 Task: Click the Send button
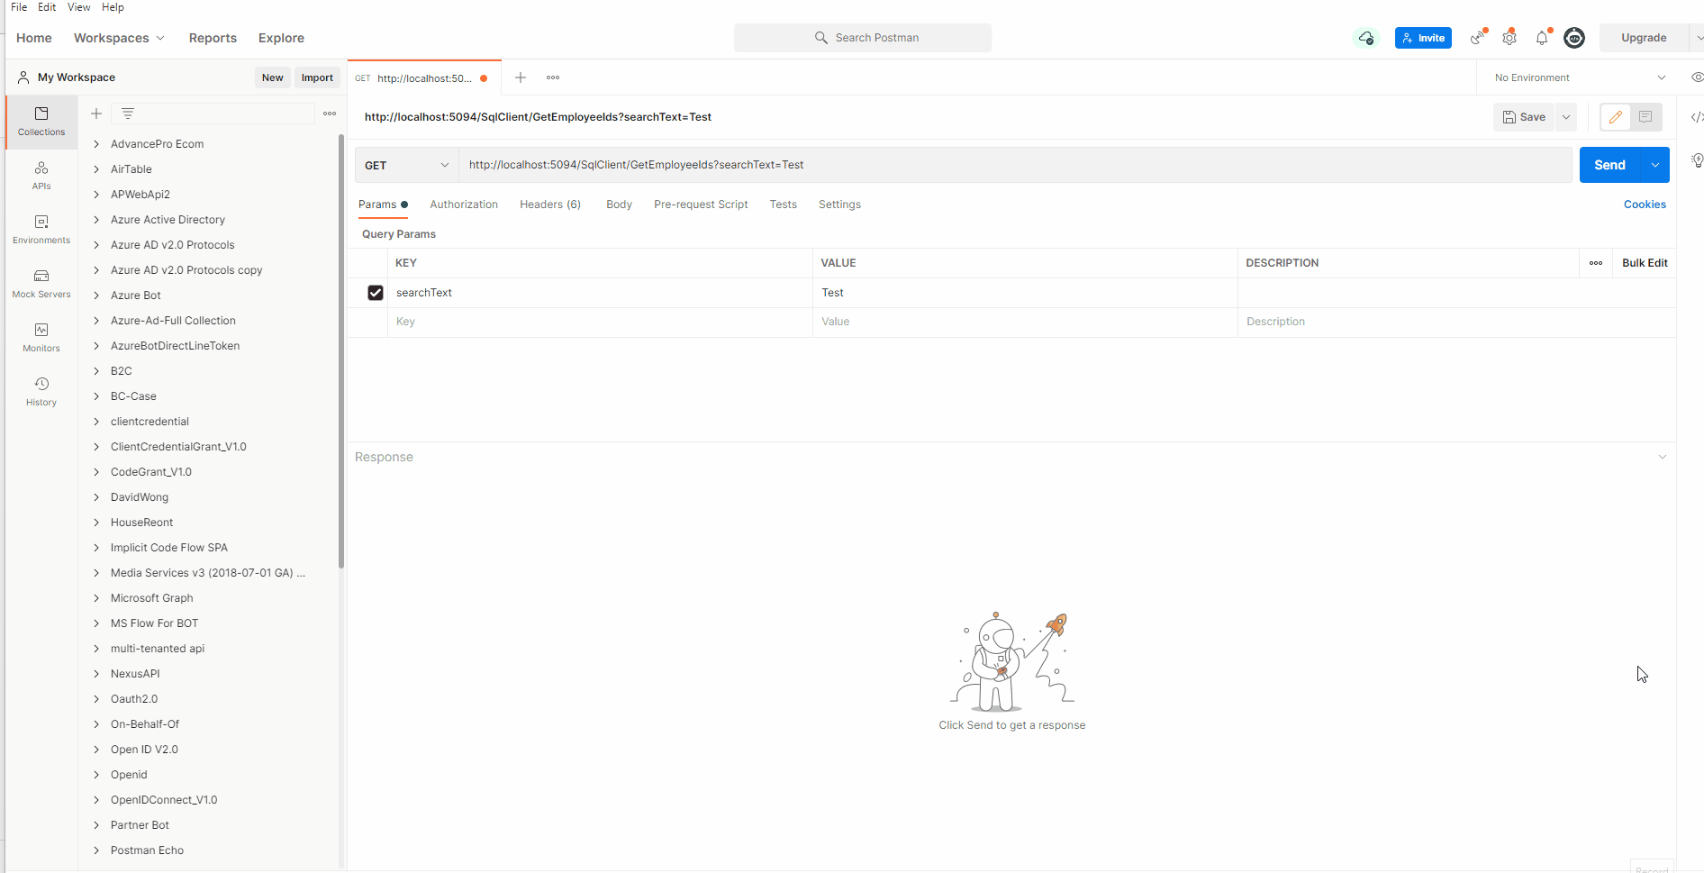click(1610, 165)
